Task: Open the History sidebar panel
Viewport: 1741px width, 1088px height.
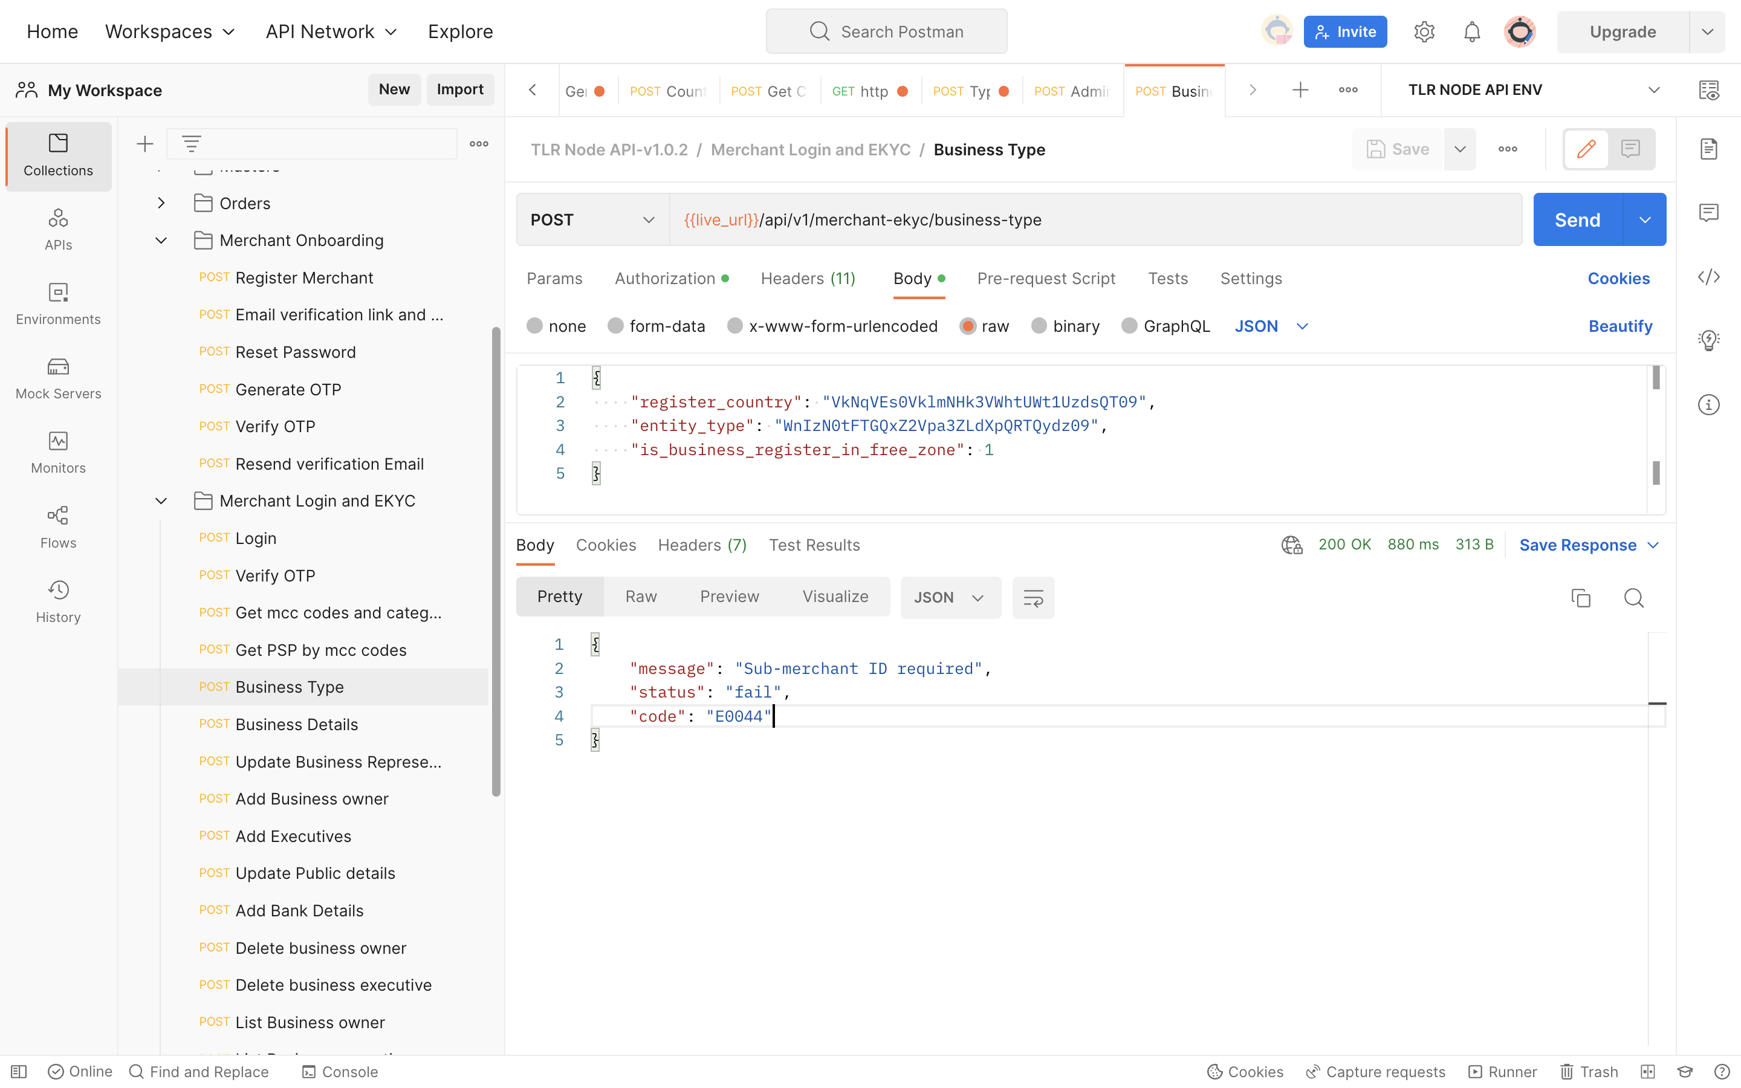Action: click(58, 601)
